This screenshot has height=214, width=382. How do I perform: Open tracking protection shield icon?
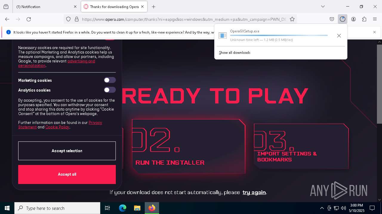point(68,19)
